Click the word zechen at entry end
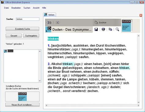Image resolution: width=145 pixels, height=112 pixels. (x=93, y=91)
